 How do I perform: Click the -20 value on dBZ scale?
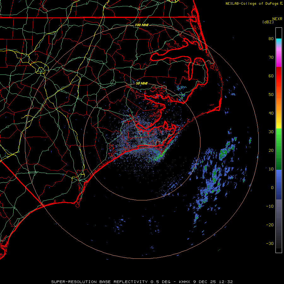(270, 225)
